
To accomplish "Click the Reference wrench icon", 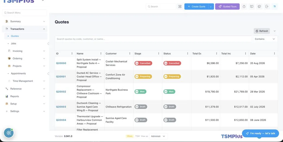I will tap(7, 89).
